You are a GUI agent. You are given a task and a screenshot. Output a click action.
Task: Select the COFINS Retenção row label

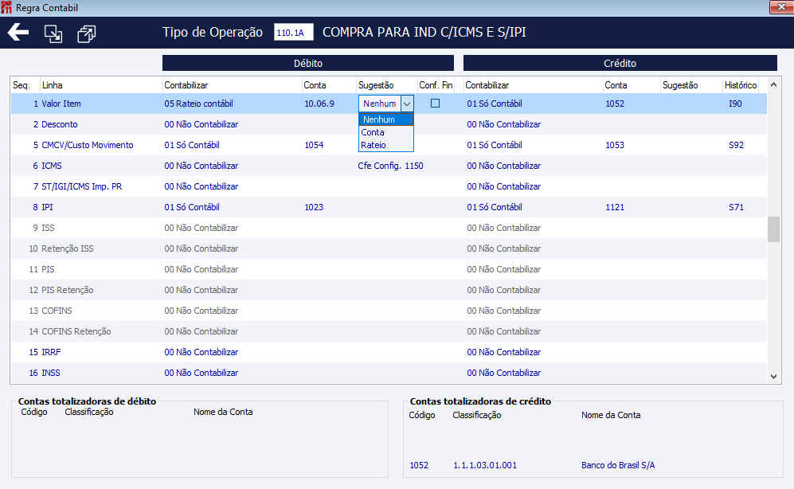coord(76,331)
